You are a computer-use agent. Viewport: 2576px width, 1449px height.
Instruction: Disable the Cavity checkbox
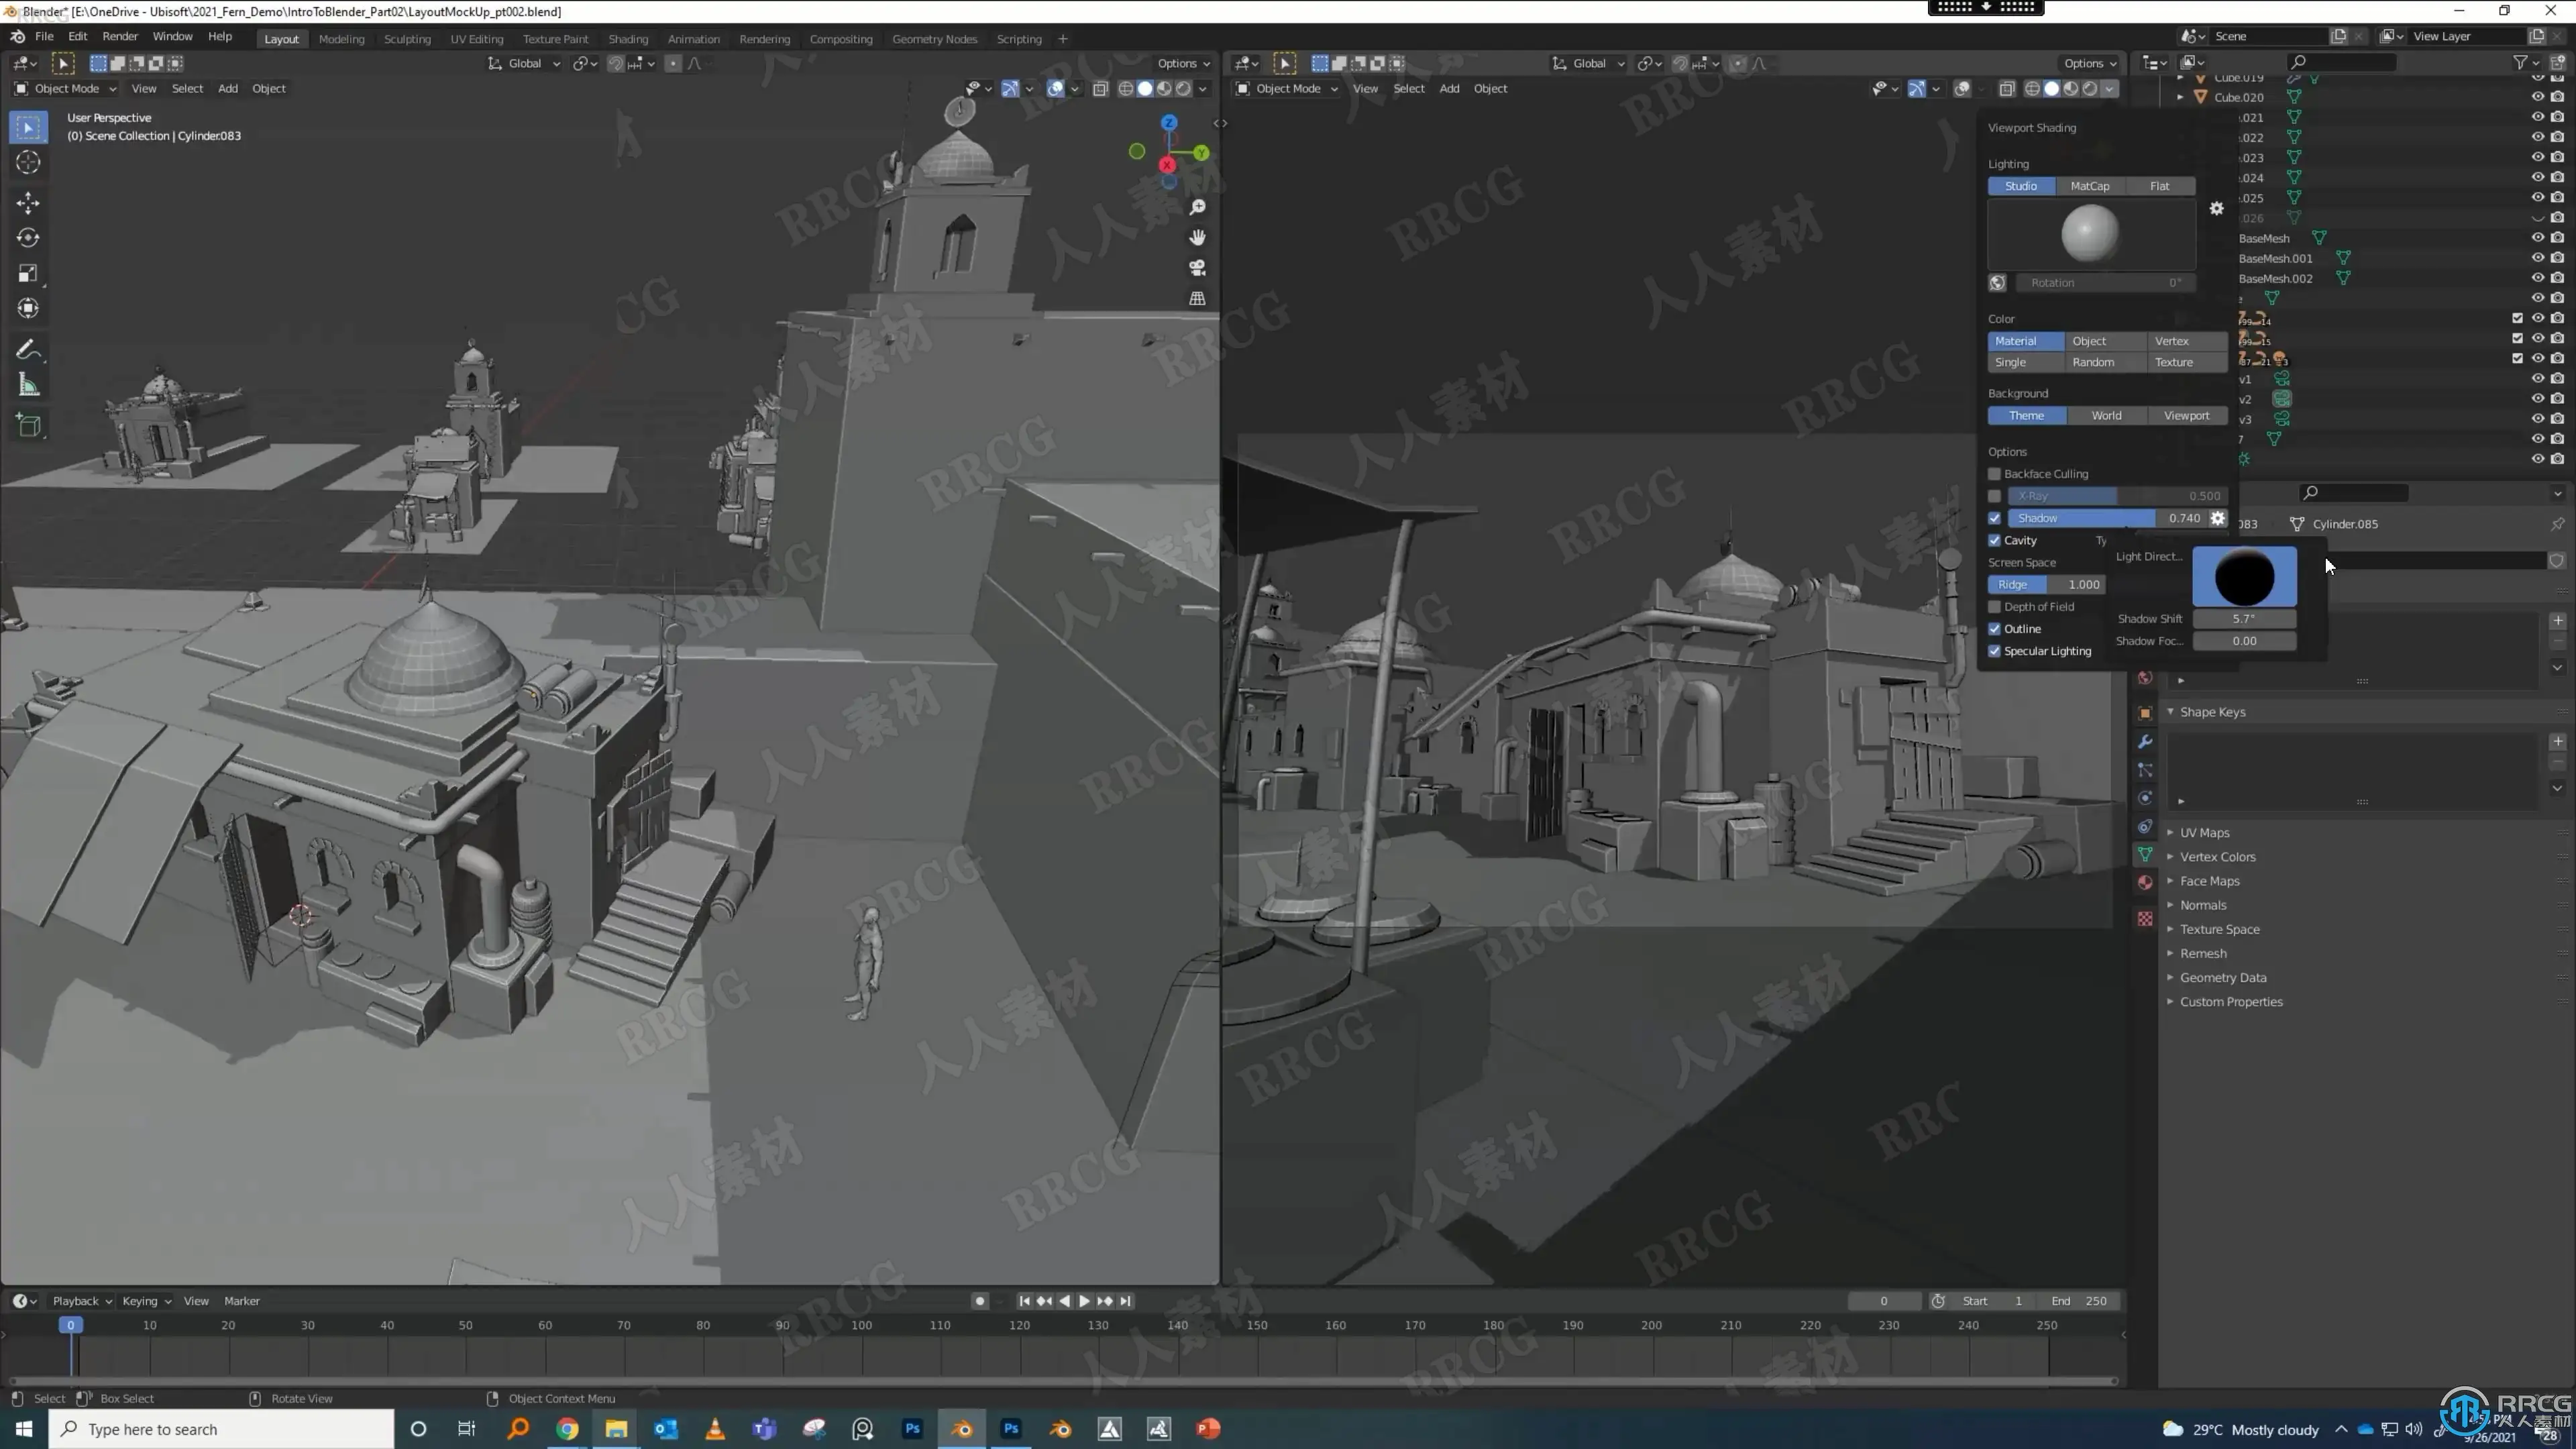click(1995, 540)
